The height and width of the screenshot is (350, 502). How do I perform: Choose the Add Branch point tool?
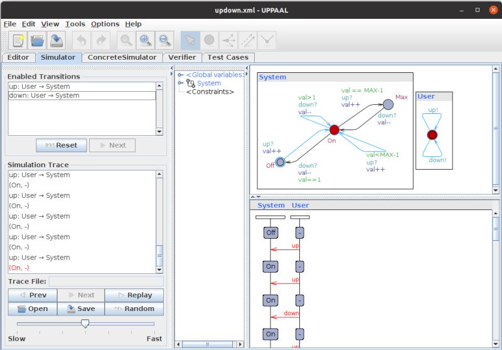[x=228, y=41]
